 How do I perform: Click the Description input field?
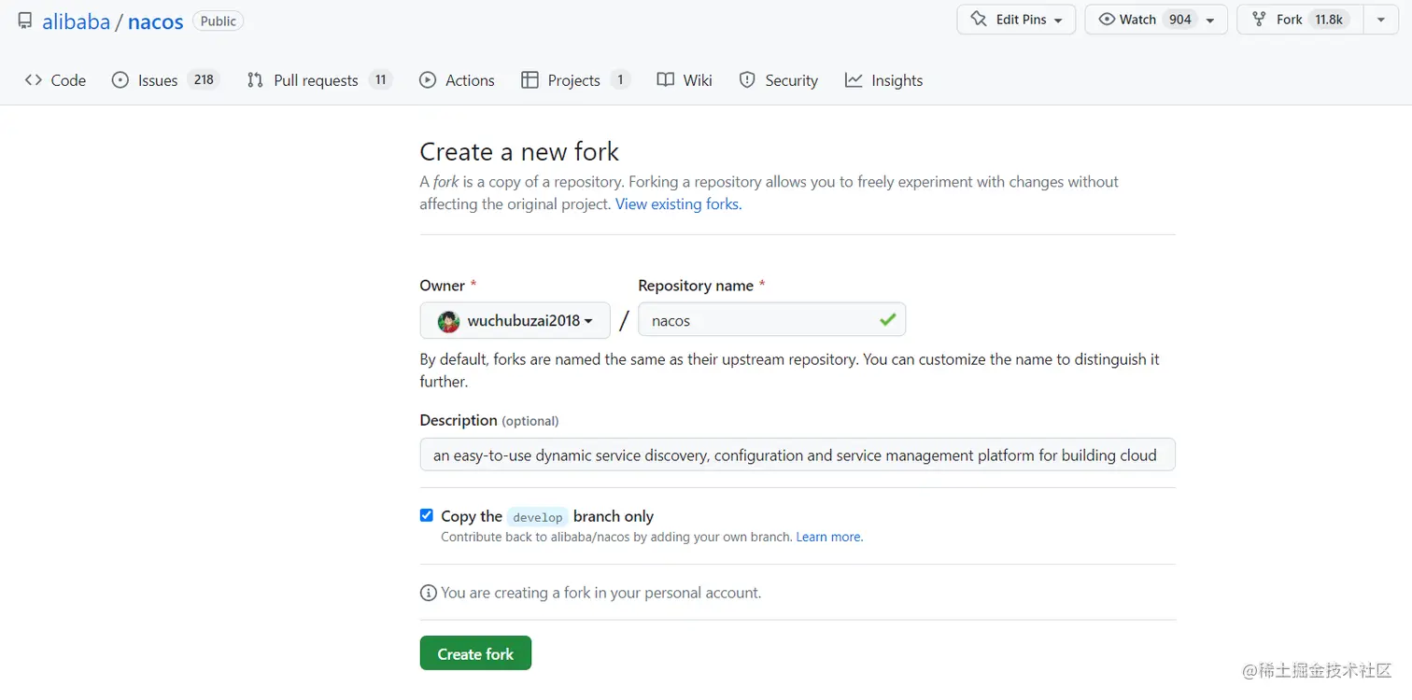click(798, 455)
